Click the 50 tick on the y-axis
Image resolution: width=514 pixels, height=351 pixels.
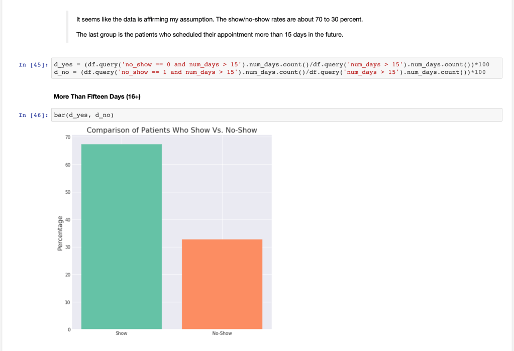(68, 192)
